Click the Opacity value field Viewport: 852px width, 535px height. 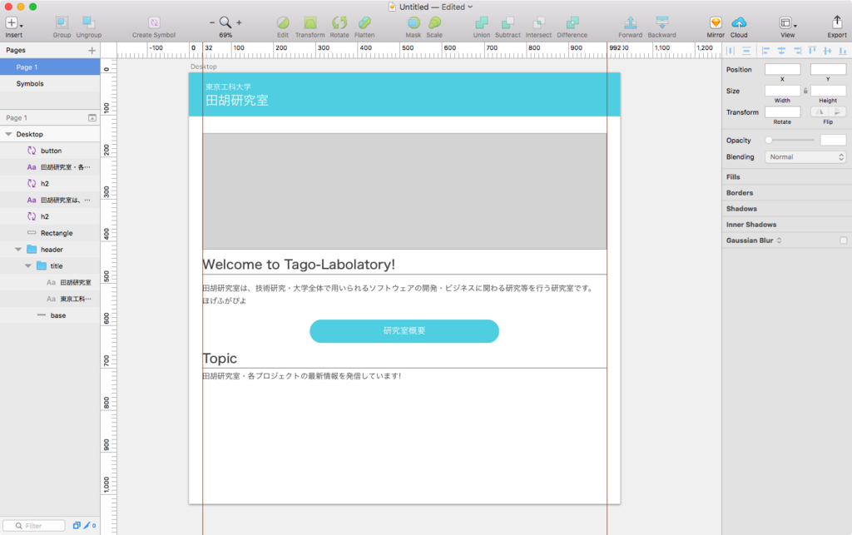[x=833, y=140]
